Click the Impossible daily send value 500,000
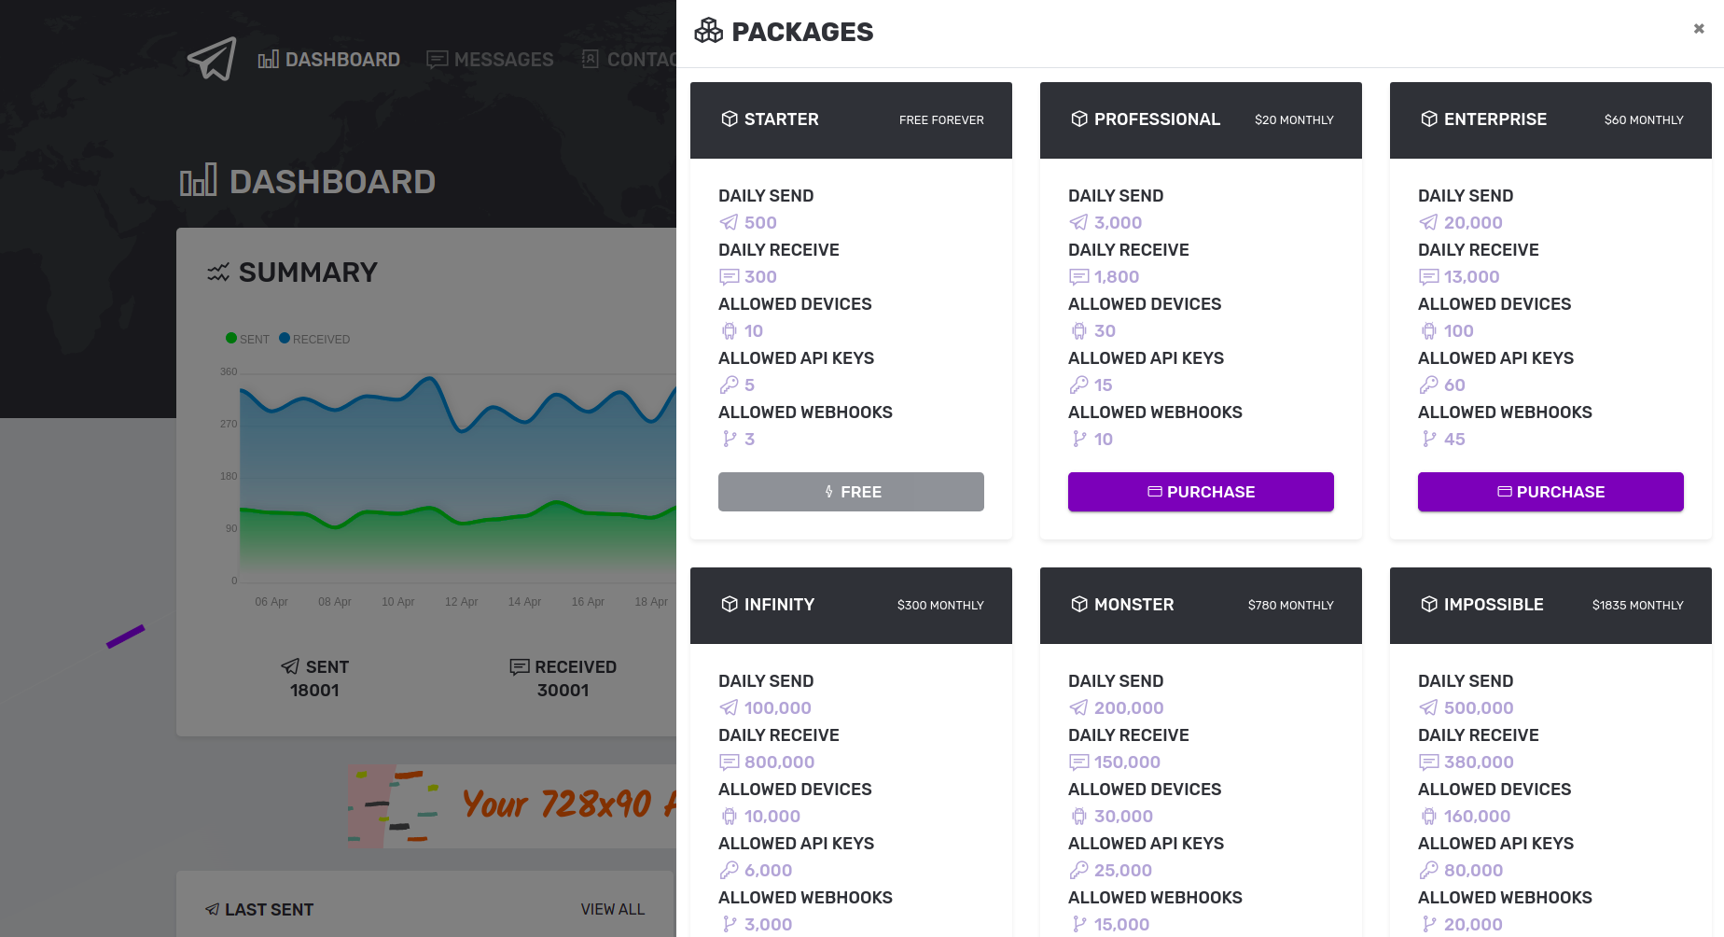1724x937 pixels. pyautogui.click(x=1479, y=708)
